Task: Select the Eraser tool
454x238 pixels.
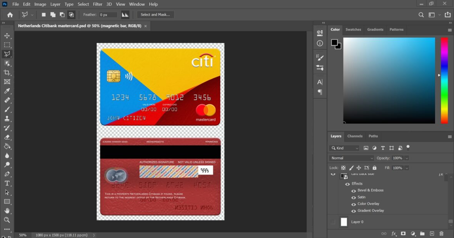Action: (7, 137)
